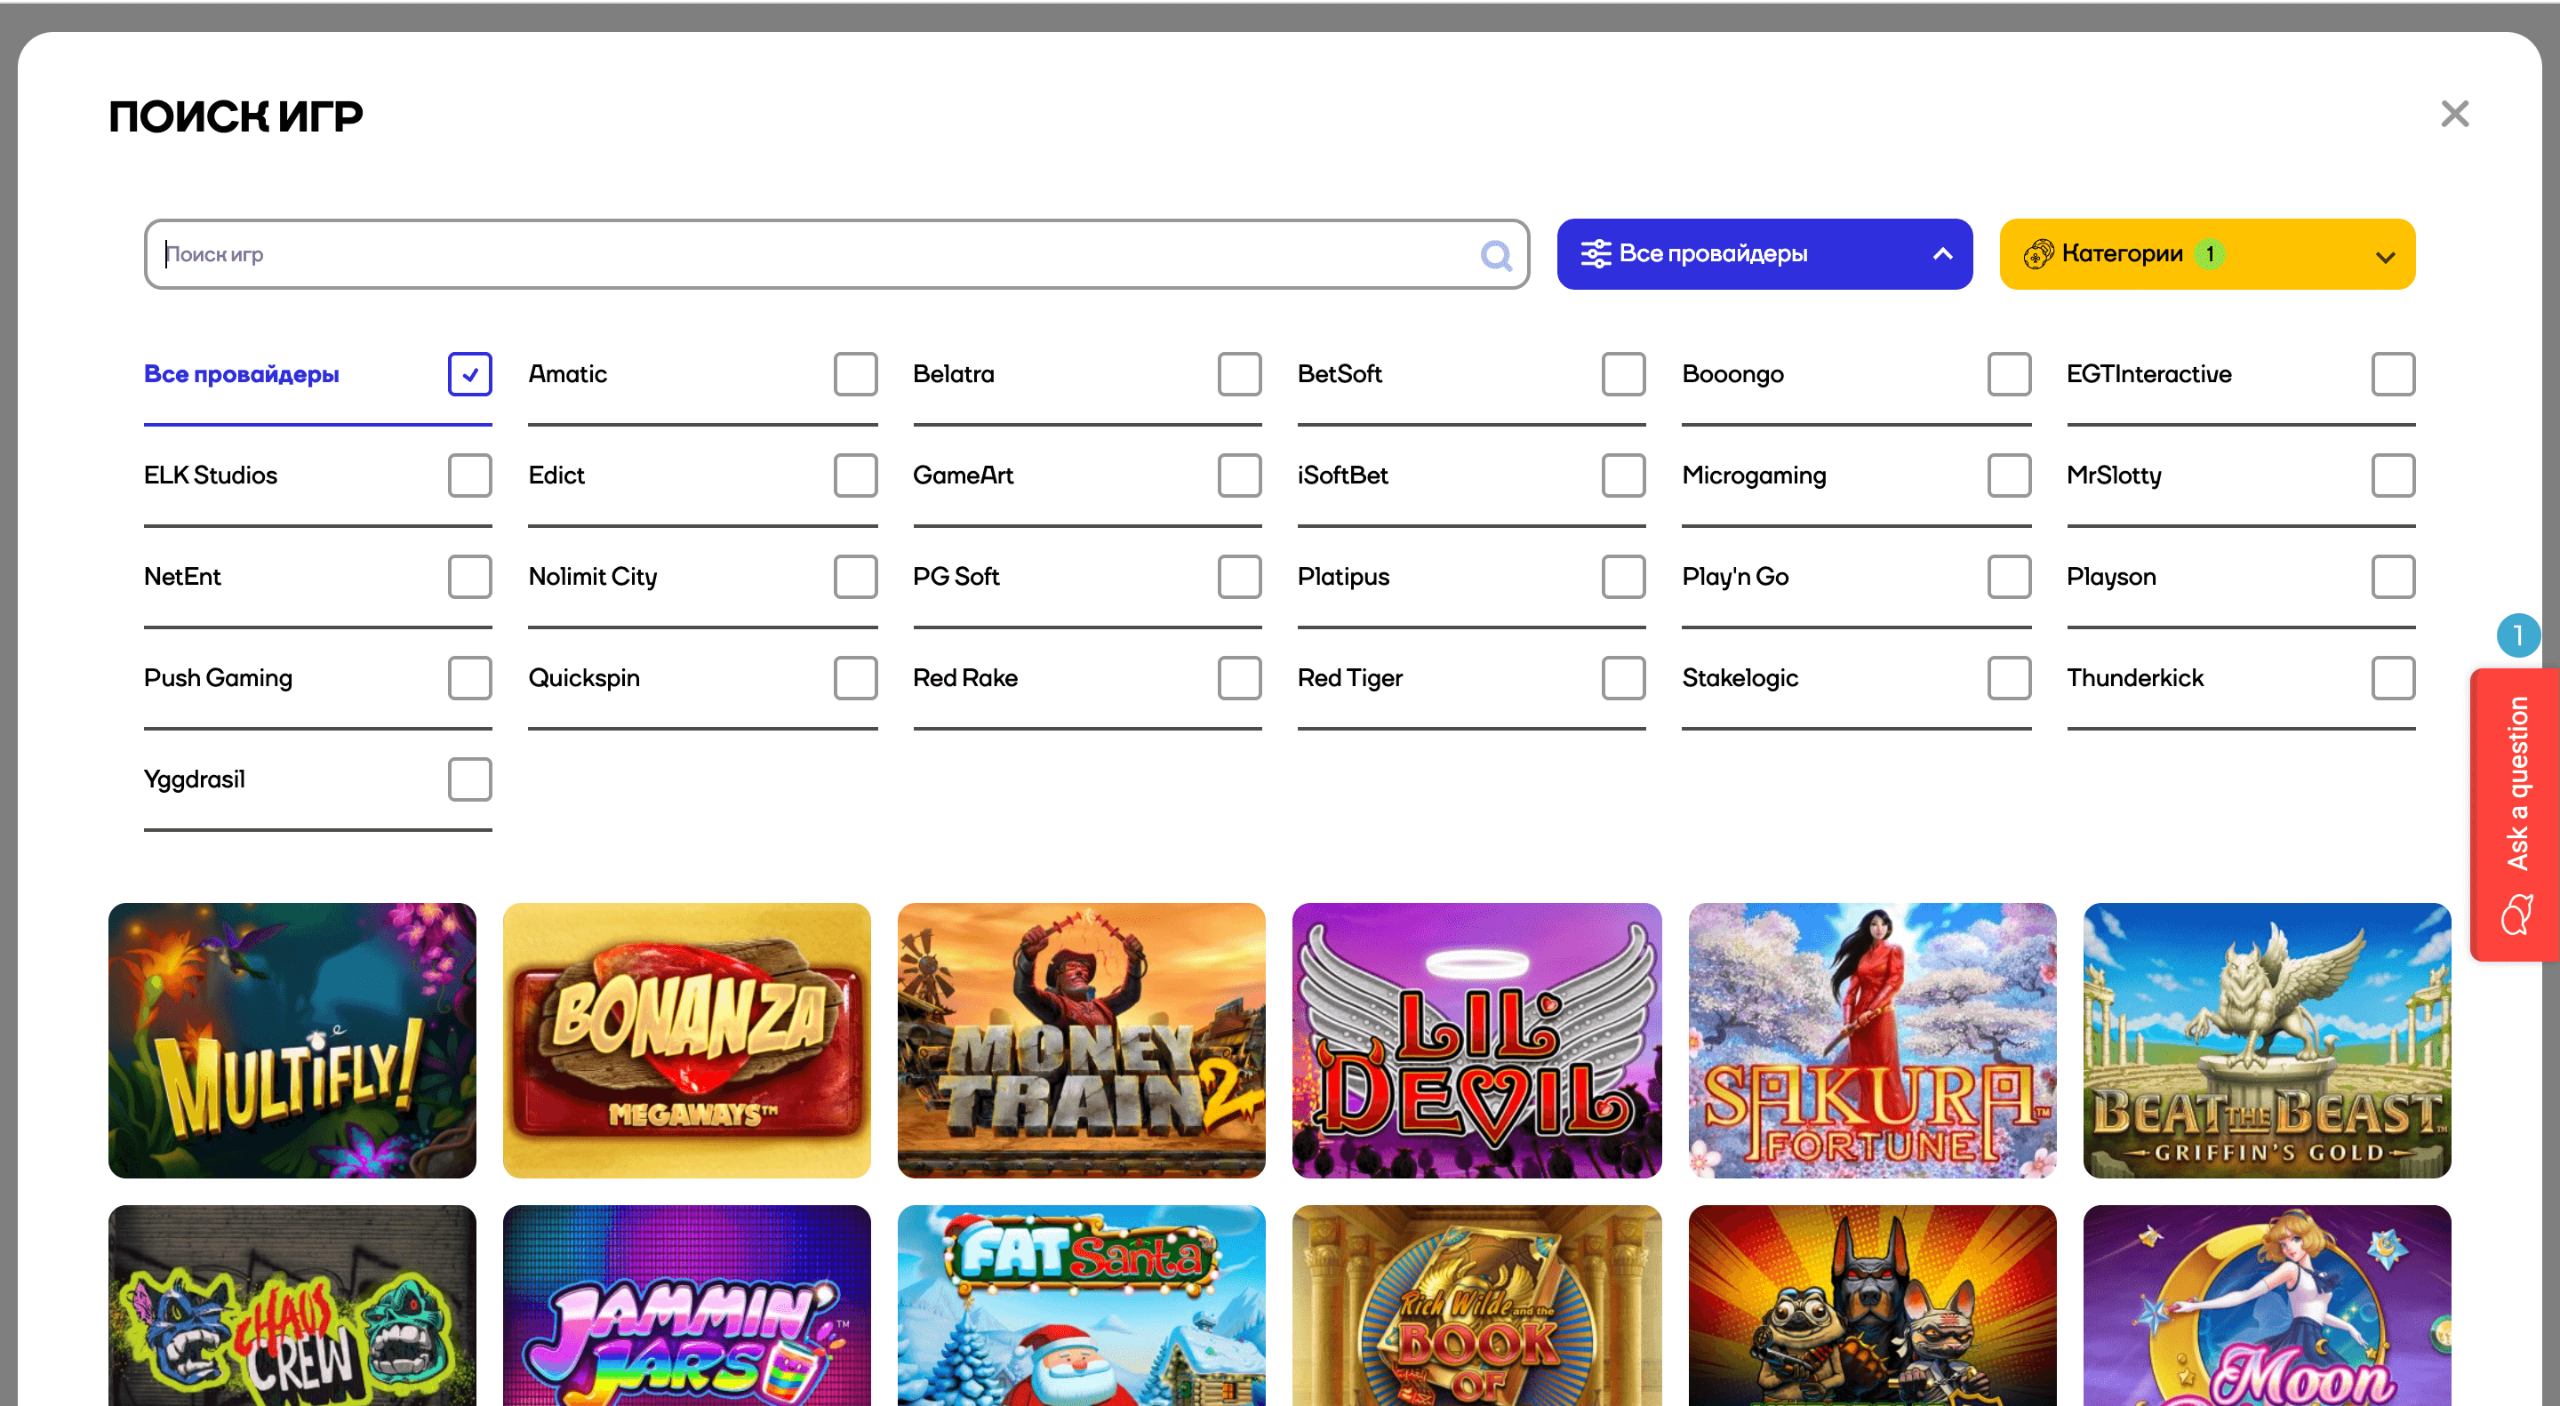Click the Quickspin provider label

tap(583, 677)
